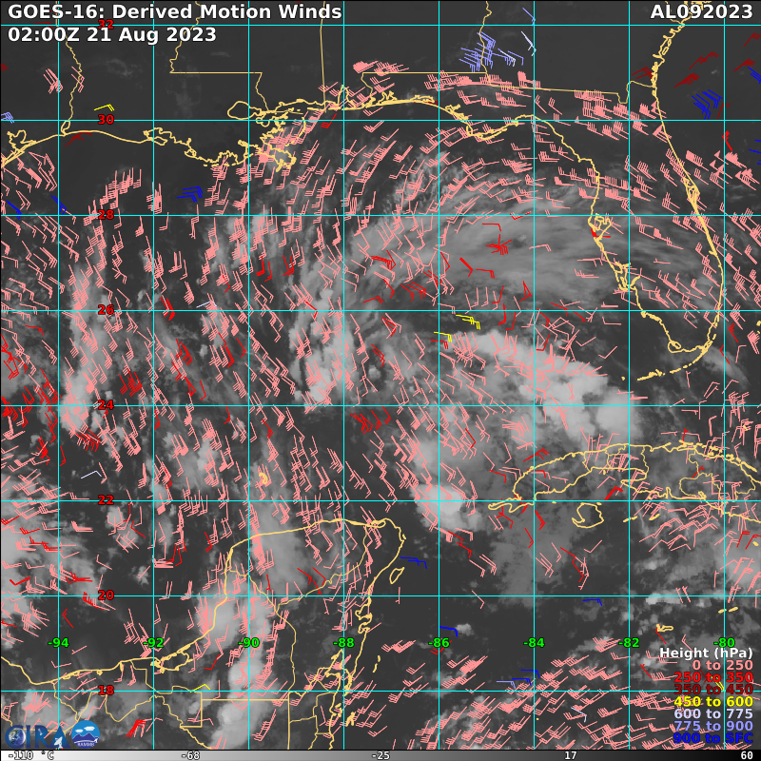Click the "Height (hPa)" legend heading

pyautogui.click(x=706, y=653)
